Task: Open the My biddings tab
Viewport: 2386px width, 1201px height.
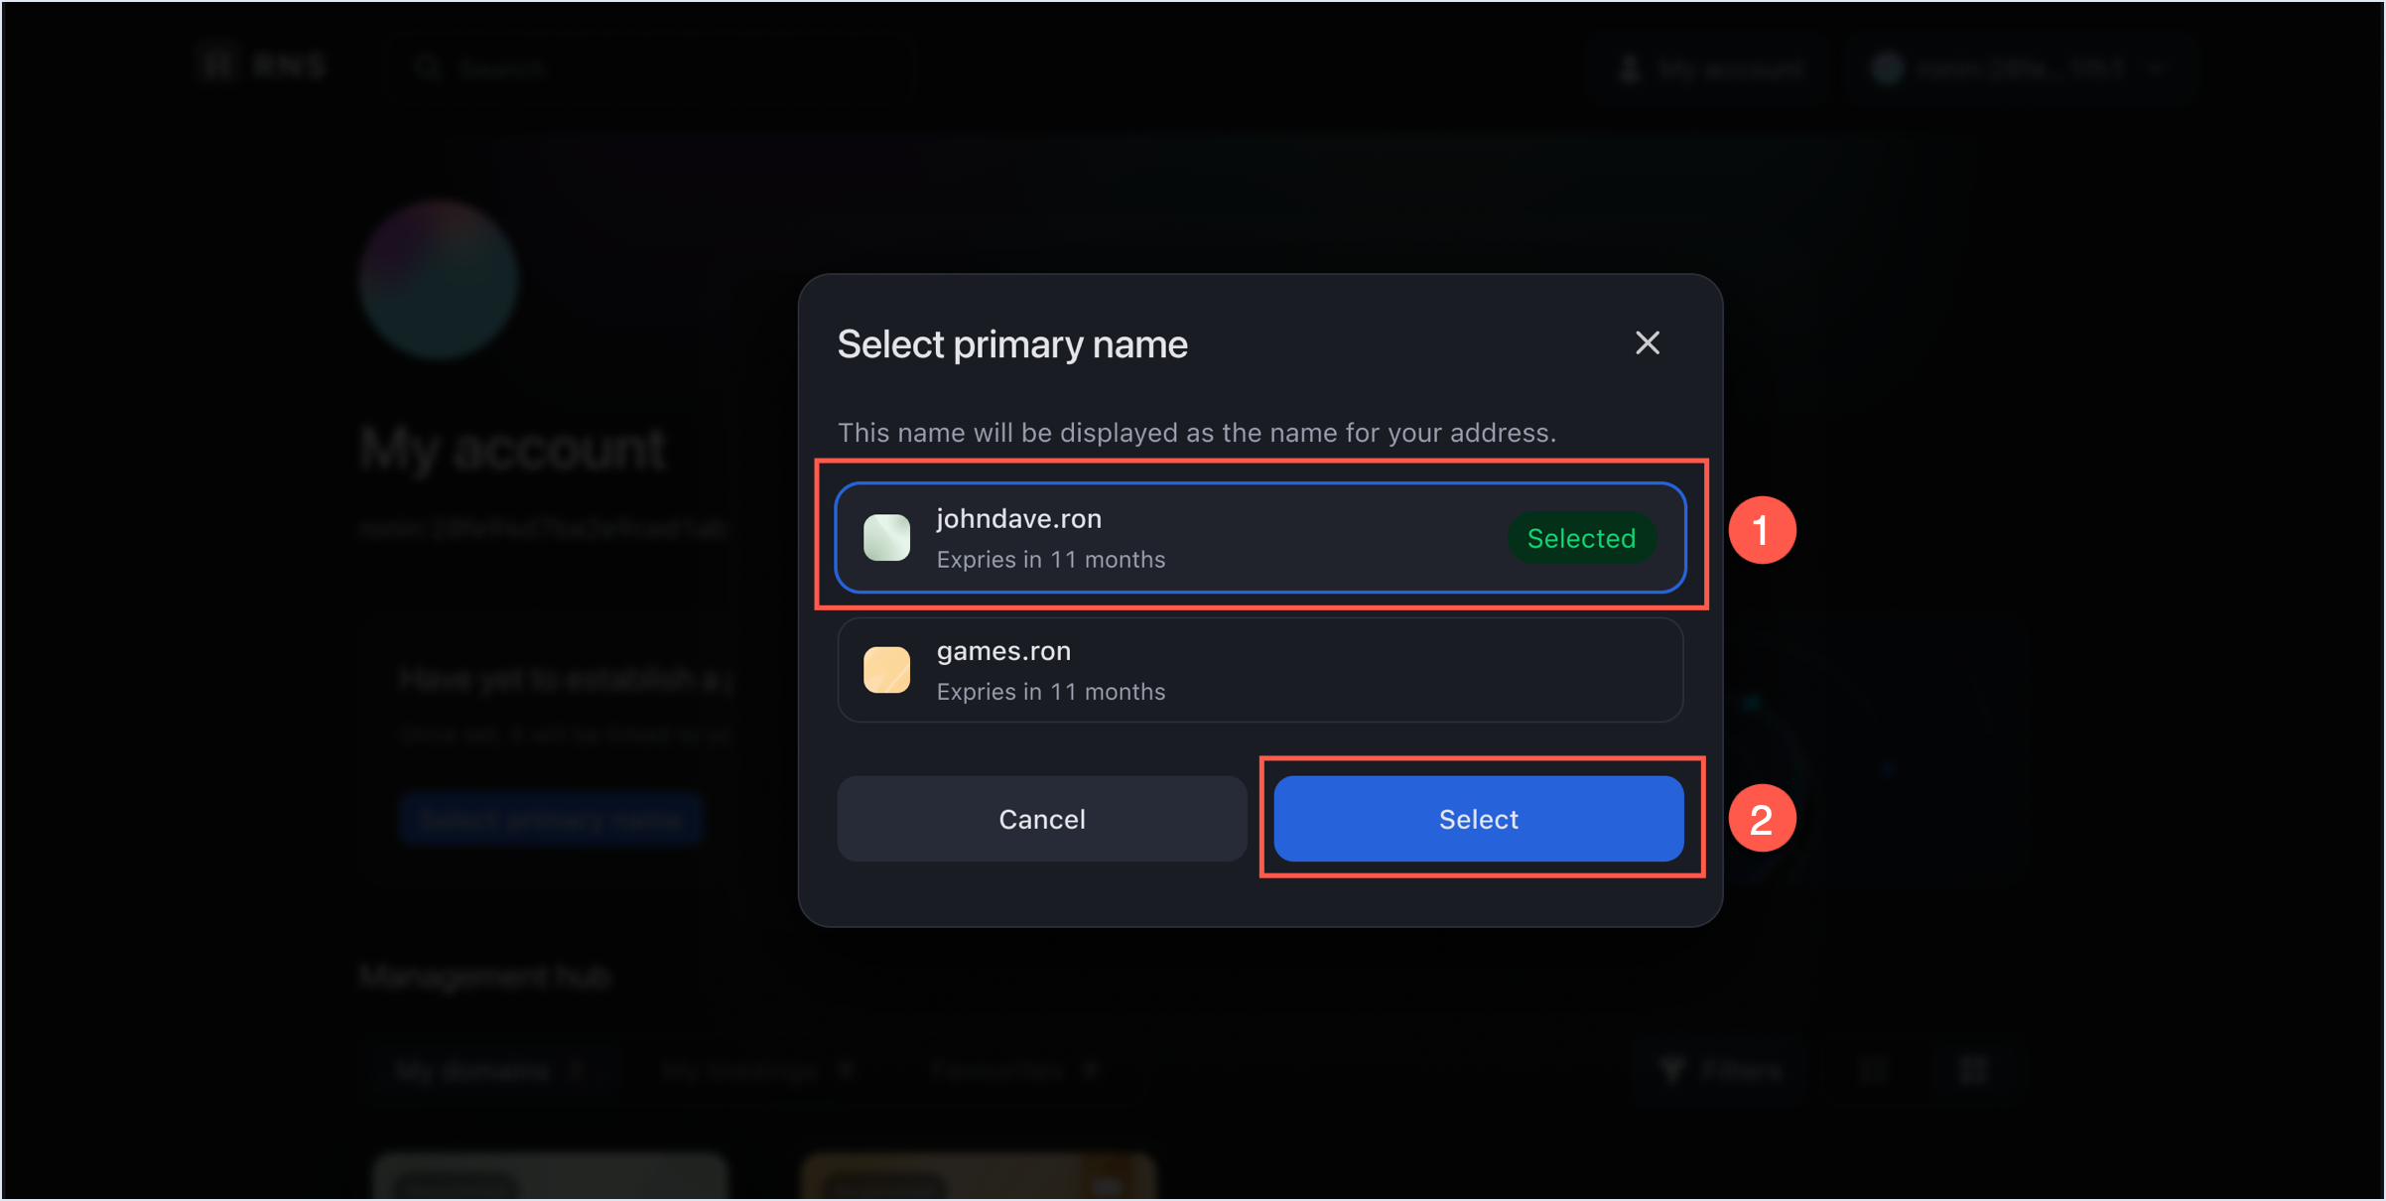Action: click(756, 1071)
